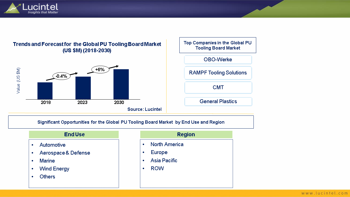Click the 2030 axis label
Viewport: 350px width, 197px height.
119,103
